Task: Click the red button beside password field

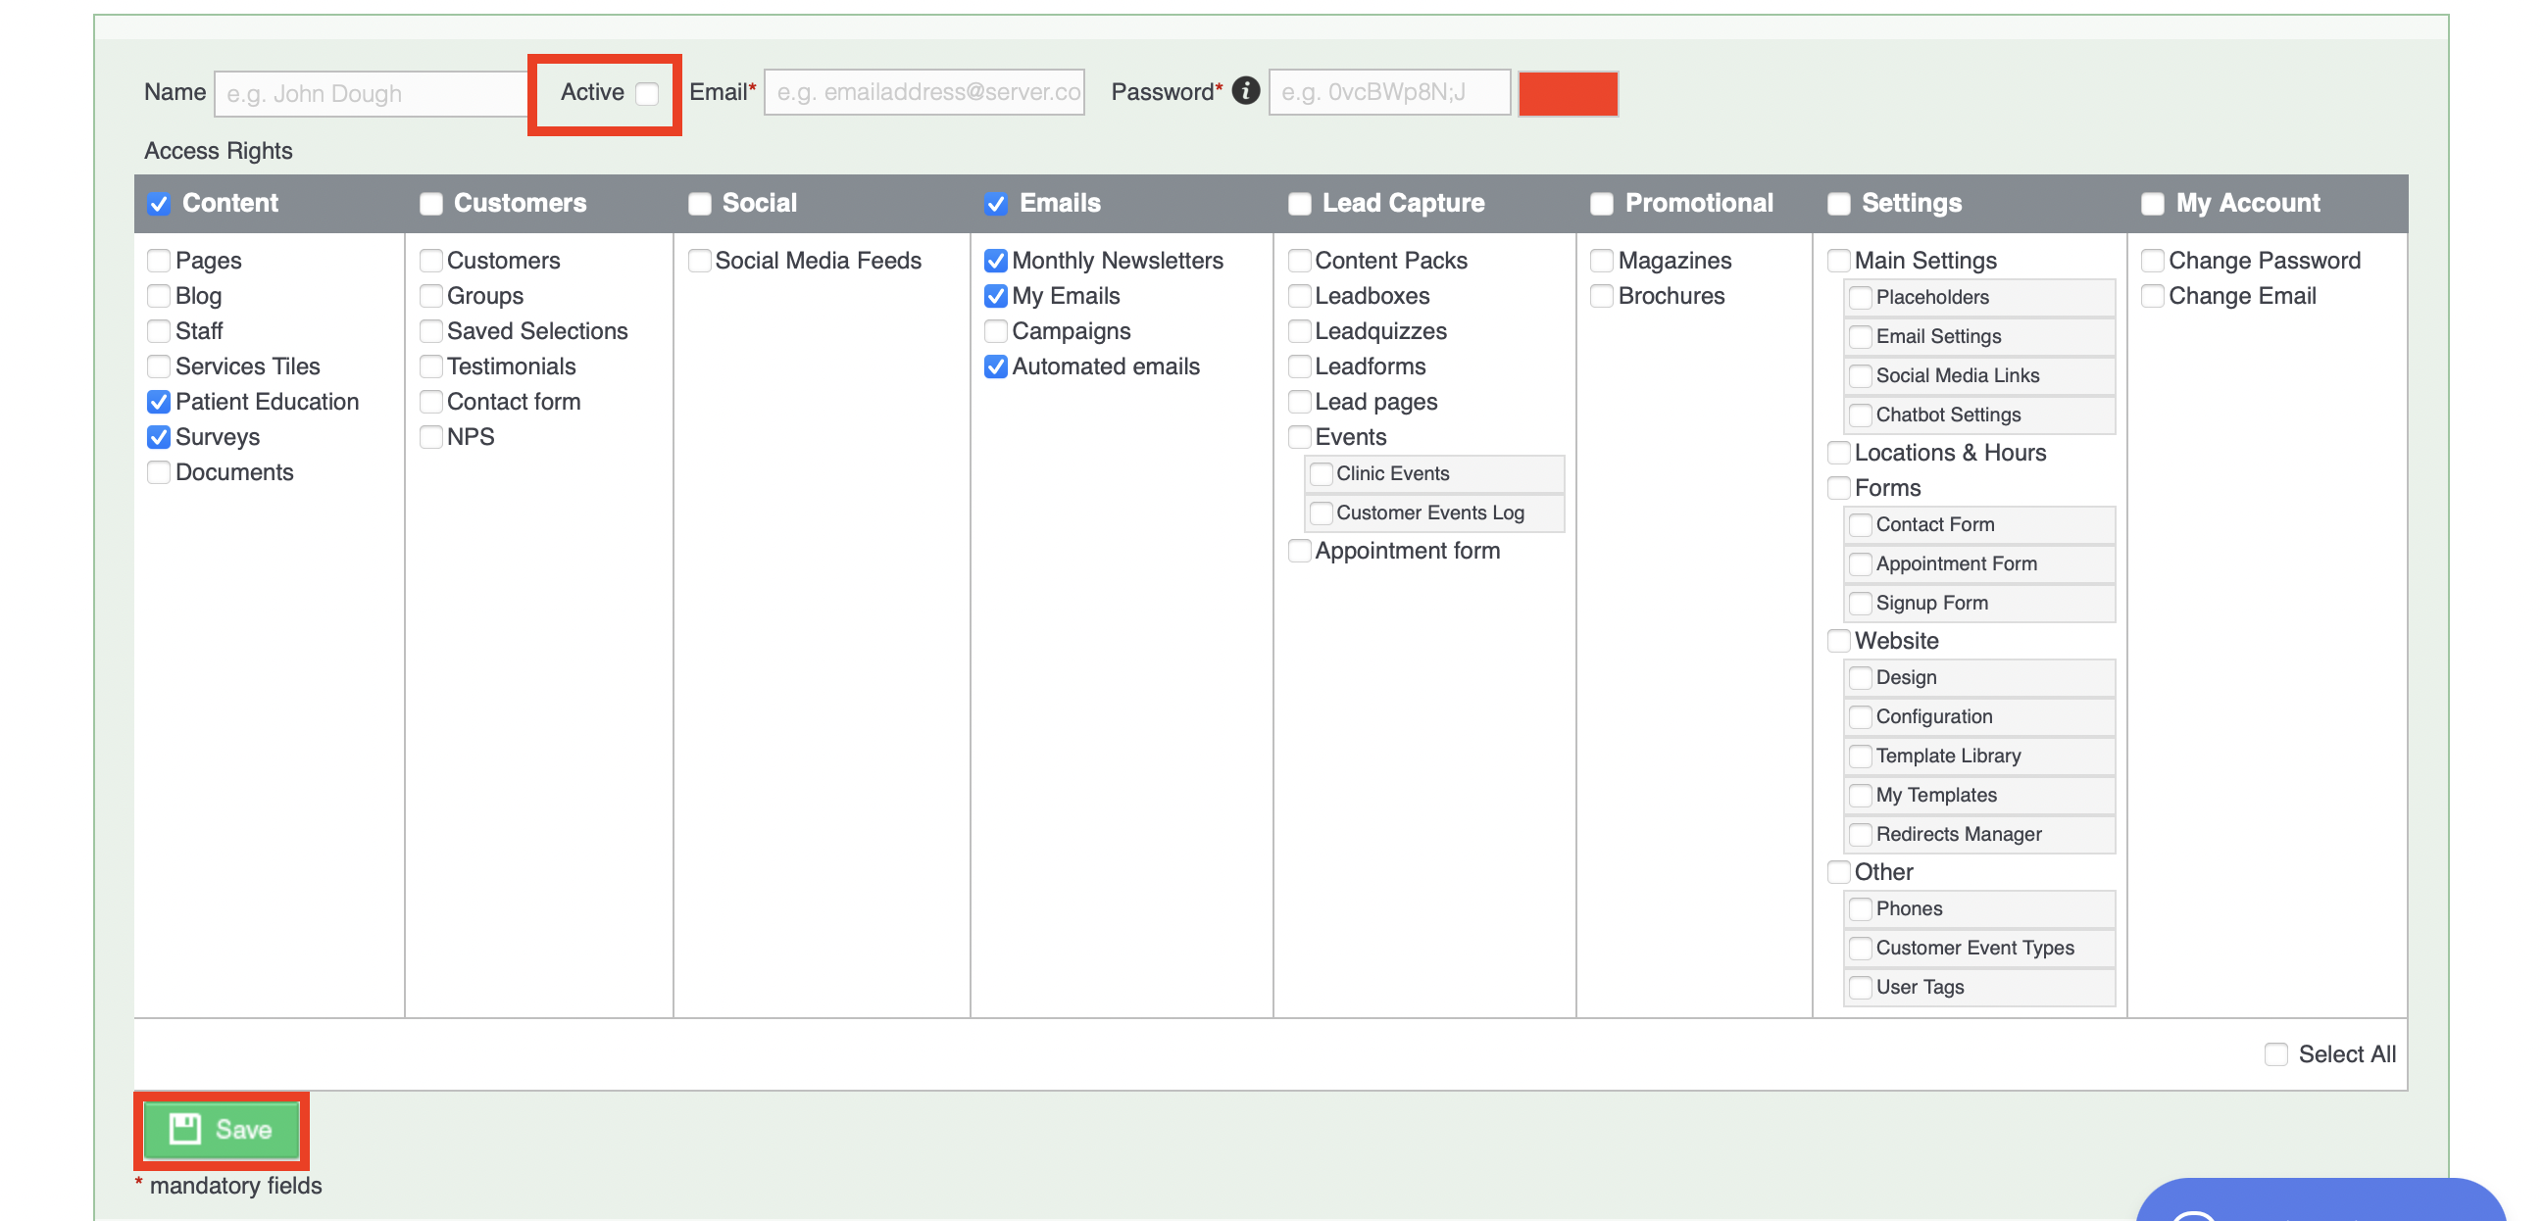Action: pos(1567,94)
